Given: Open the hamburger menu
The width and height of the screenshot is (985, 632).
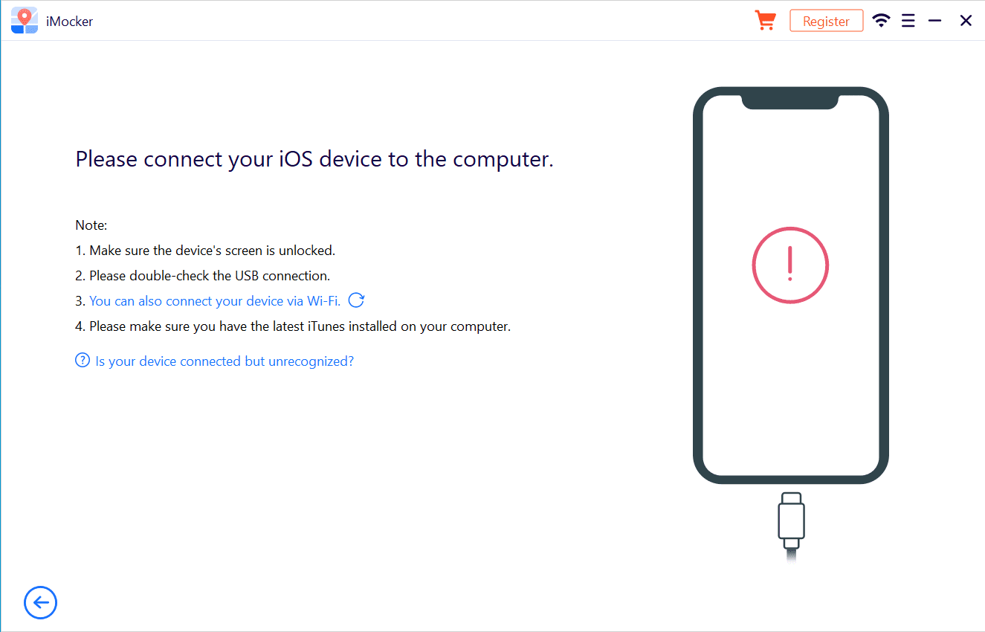Looking at the screenshot, I should [x=908, y=21].
